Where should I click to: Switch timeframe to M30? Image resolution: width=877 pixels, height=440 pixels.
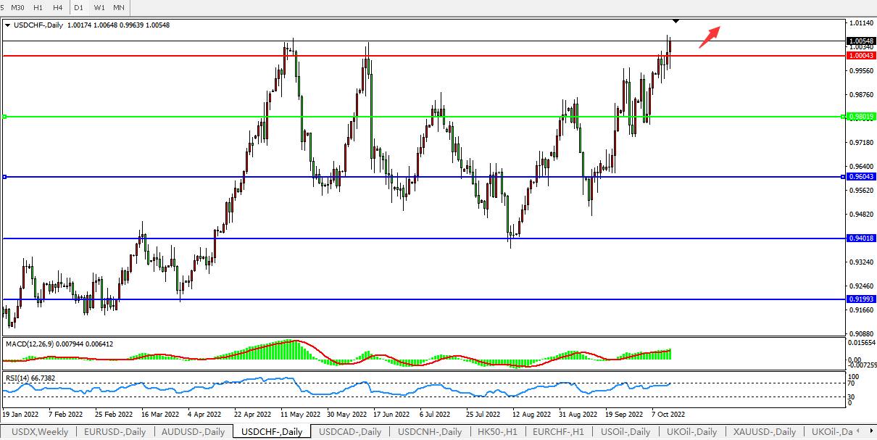(x=18, y=7)
